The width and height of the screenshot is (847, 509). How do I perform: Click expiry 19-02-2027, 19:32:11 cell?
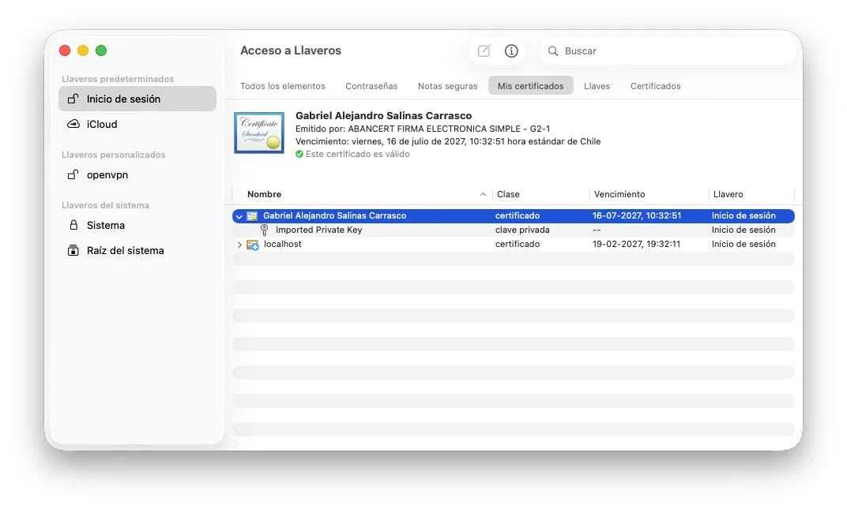(636, 244)
